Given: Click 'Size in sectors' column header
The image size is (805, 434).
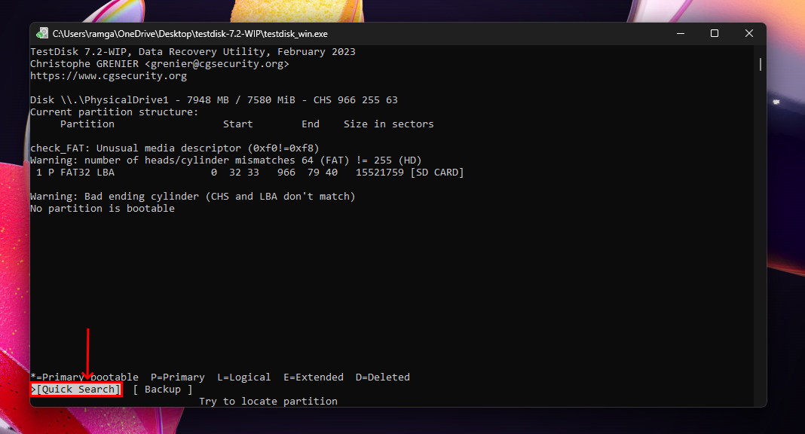Looking at the screenshot, I should tap(389, 124).
